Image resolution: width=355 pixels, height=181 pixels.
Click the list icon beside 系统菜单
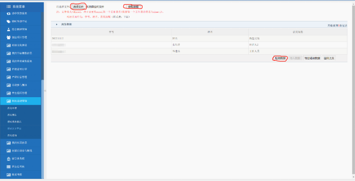pos(8,6)
